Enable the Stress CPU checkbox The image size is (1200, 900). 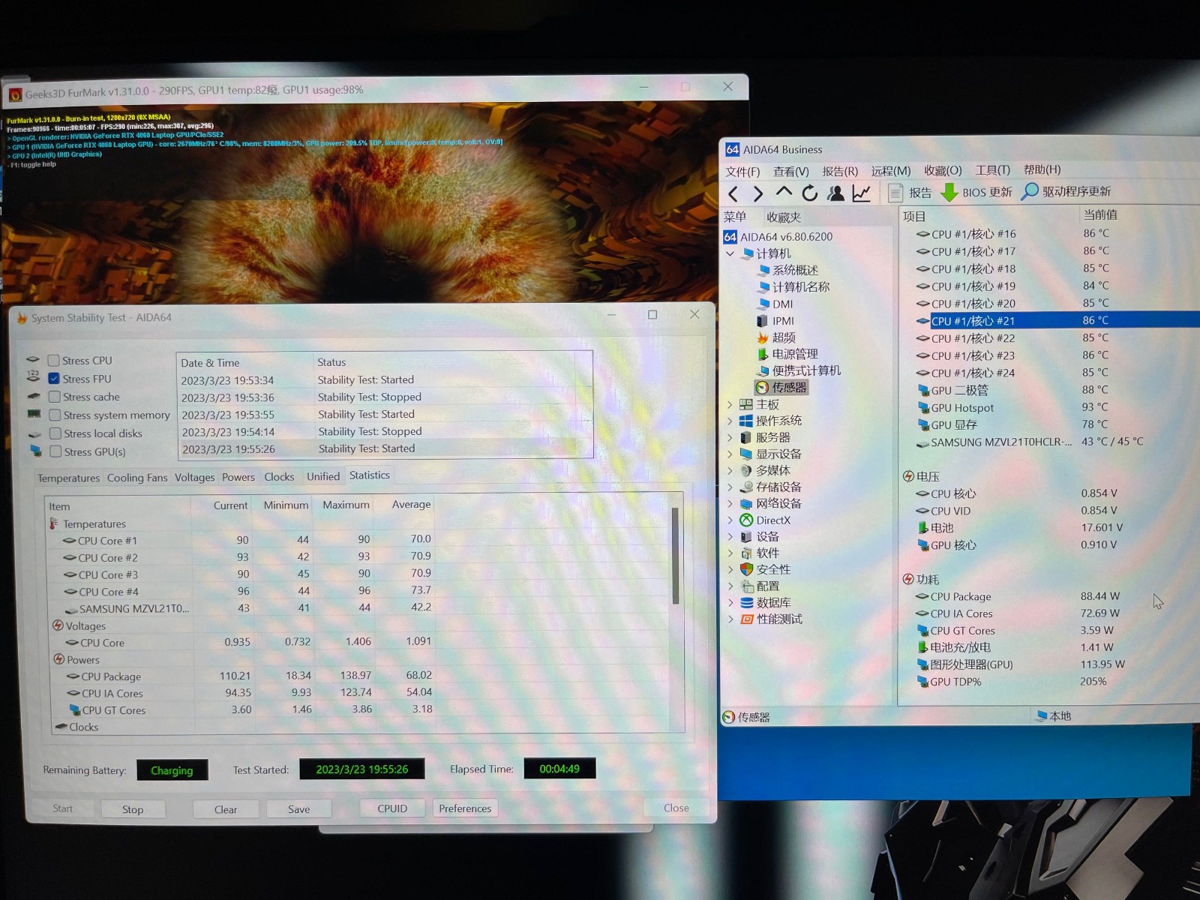click(53, 361)
